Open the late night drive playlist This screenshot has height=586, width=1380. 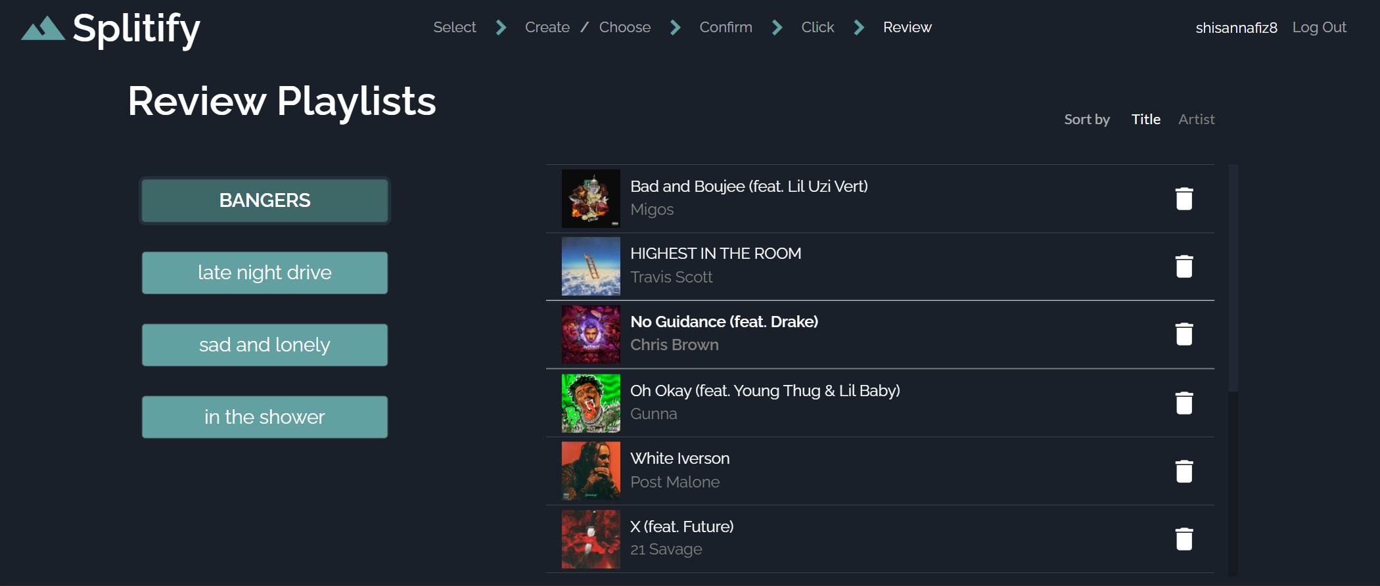pyautogui.click(x=265, y=273)
